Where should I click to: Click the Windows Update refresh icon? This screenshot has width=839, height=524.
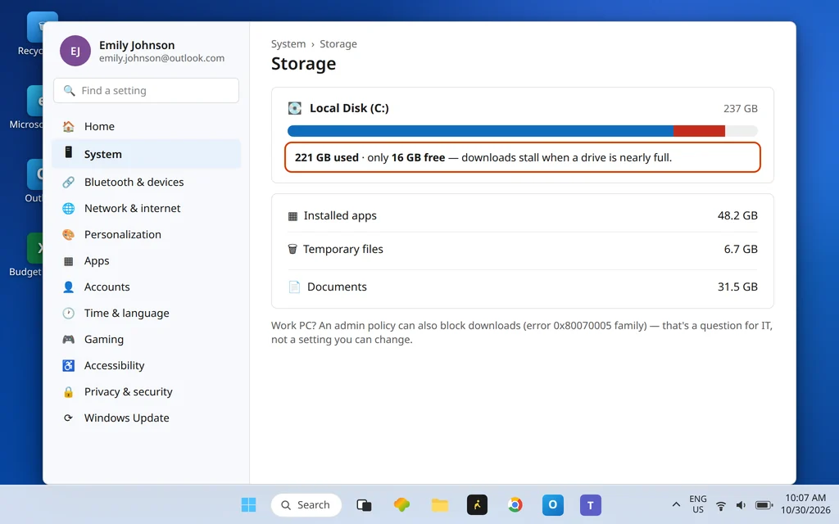point(69,418)
